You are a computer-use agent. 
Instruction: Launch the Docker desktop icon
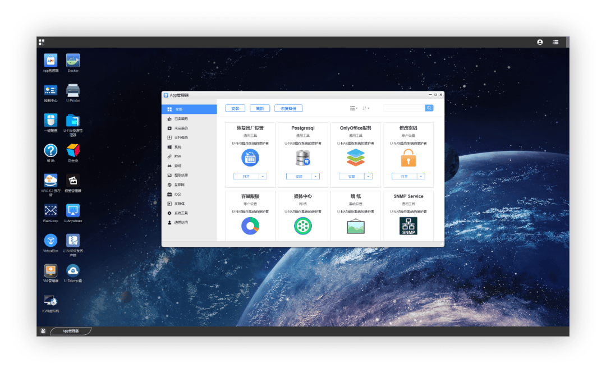72,61
